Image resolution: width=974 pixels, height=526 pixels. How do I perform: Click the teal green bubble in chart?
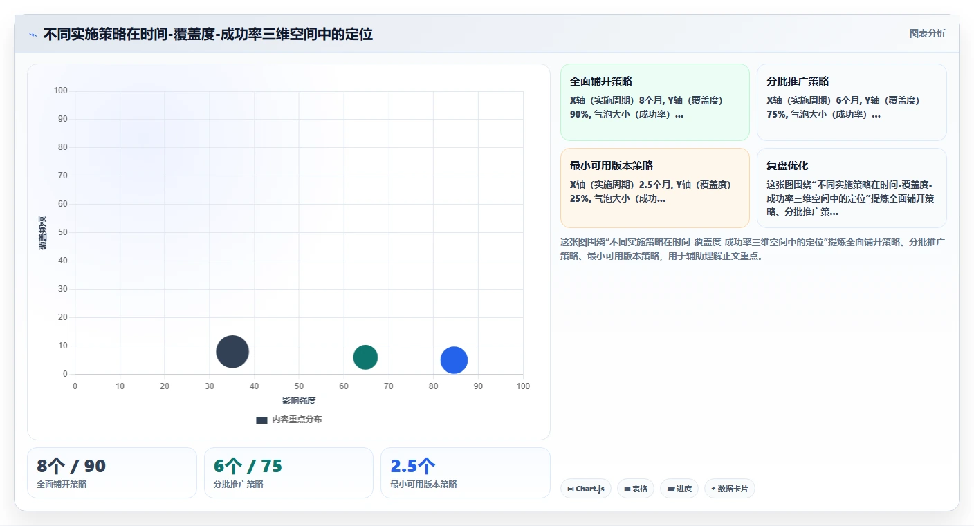tap(365, 357)
